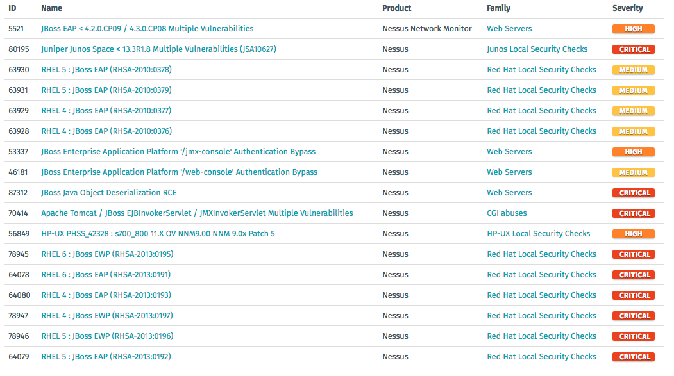Open plugin RHEL 5 : JBoss EAP (RHSA-2010:0379)

point(106,90)
